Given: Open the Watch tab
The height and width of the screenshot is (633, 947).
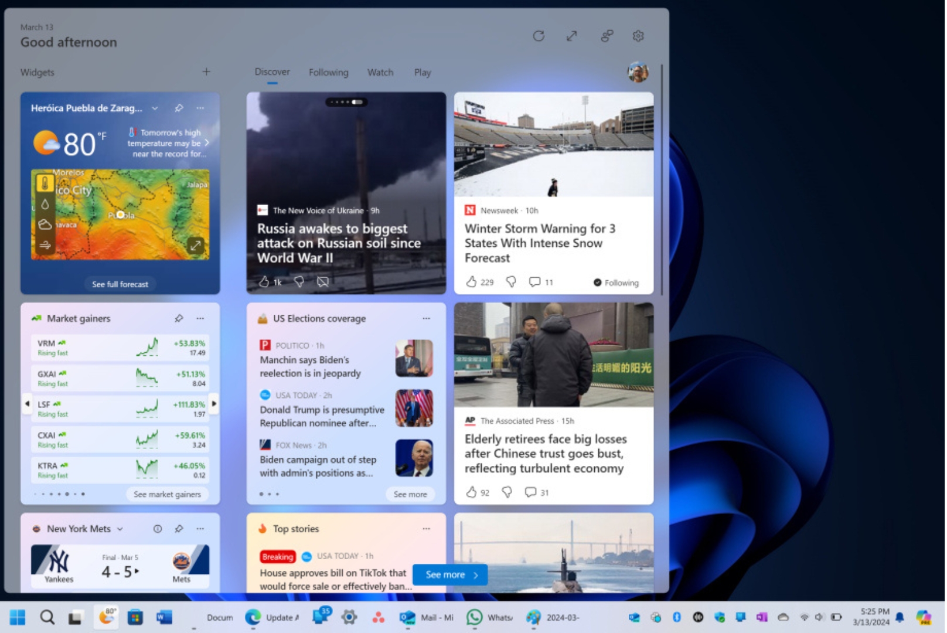Looking at the screenshot, I should tap(380, 72).
